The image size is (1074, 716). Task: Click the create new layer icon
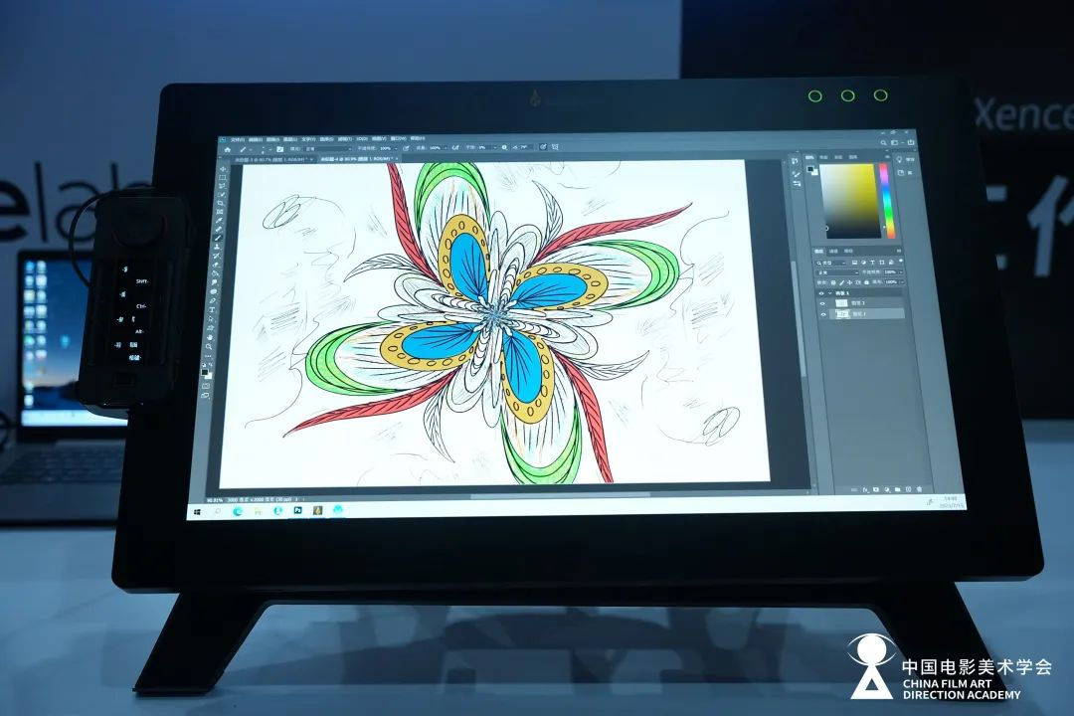tap(908, 489)
